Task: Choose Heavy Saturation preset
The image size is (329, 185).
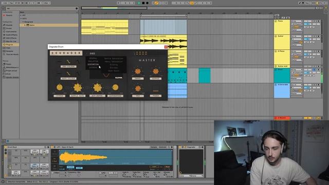Action: coord(114,62)
